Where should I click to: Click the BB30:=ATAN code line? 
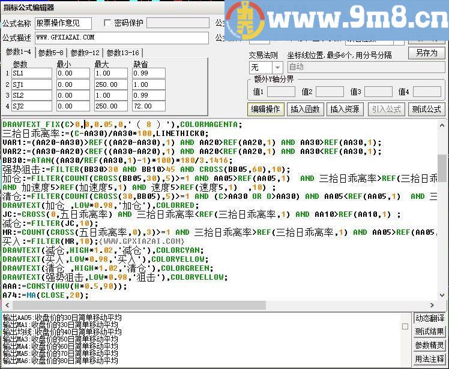118,161
